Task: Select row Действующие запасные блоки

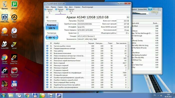Action: [86, 58]
